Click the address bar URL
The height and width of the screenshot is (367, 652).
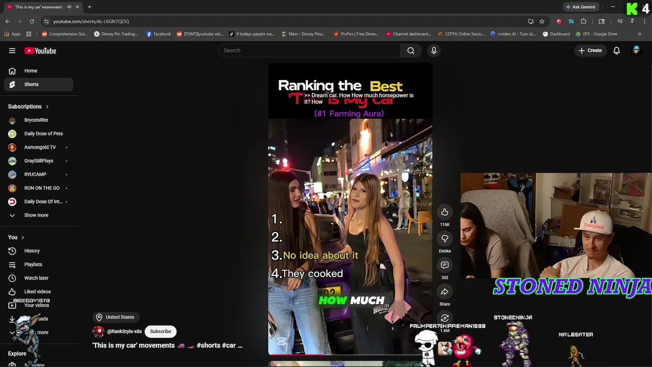tap(91, 21)
